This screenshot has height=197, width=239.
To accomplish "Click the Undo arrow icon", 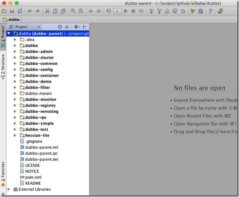I will coord(30,11).
